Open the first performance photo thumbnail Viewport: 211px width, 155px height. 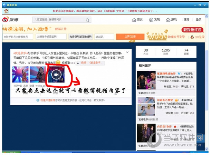coord(20,74)
